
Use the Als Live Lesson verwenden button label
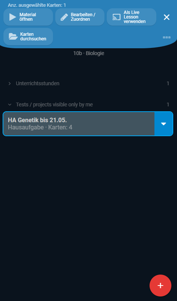(135, 17)
